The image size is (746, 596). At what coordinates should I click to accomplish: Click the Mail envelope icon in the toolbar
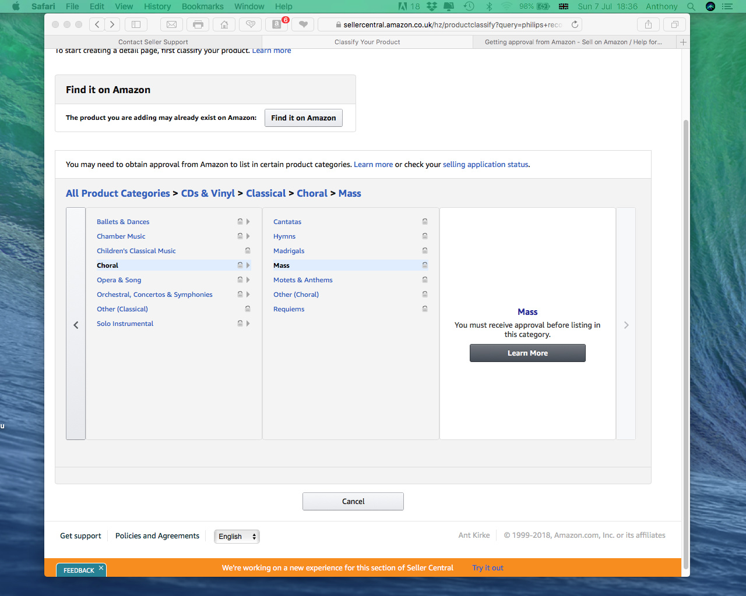[171, 24]
